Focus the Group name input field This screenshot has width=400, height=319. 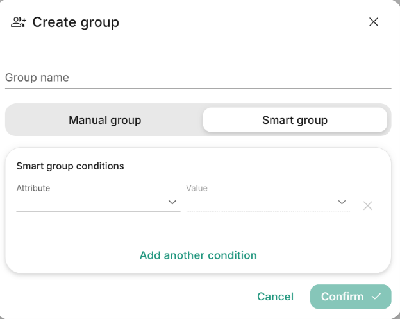198,78
